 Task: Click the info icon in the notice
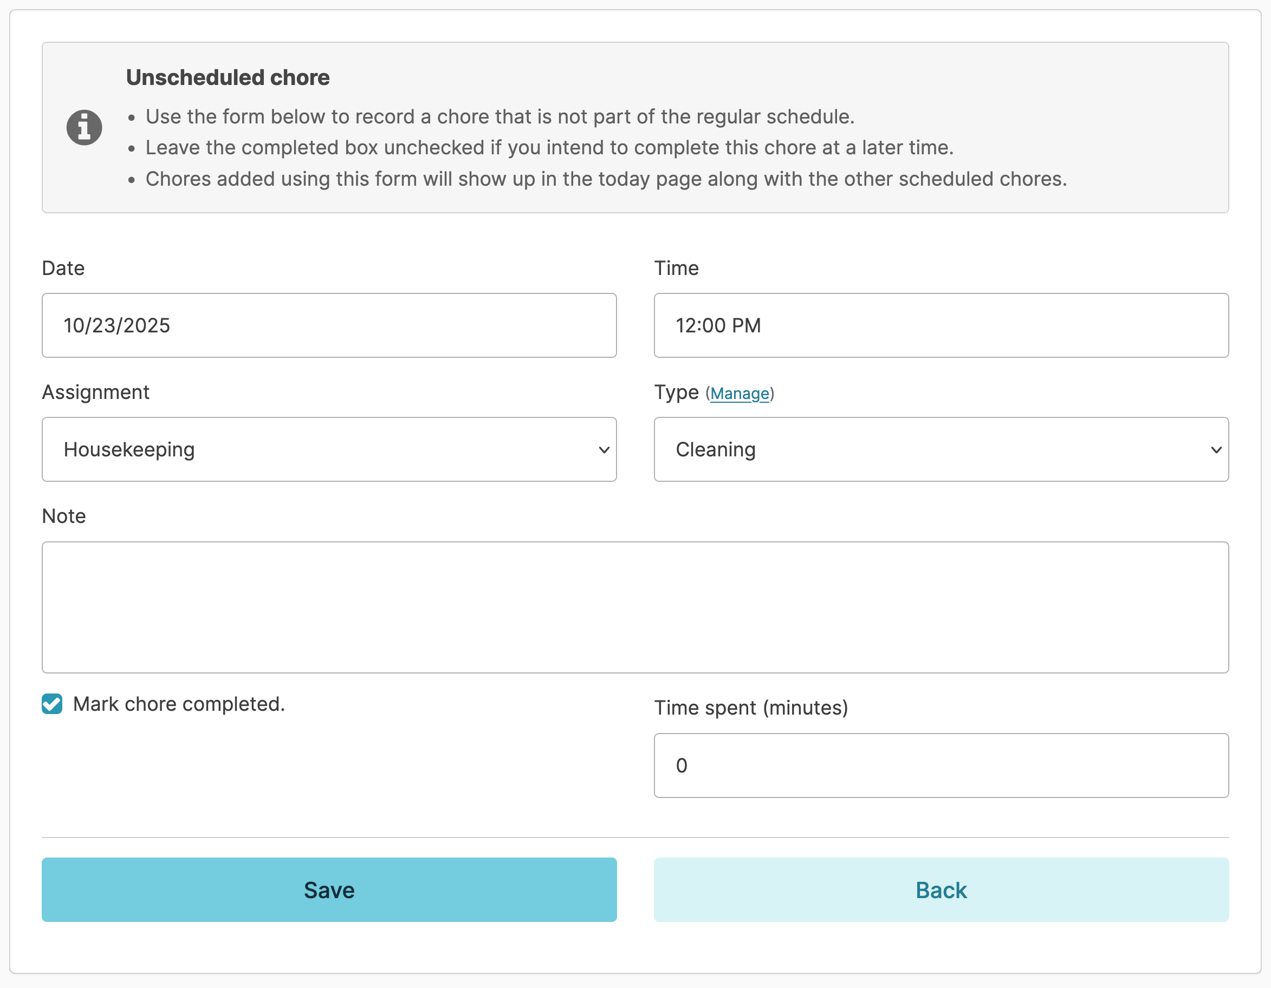pos(84,127)
